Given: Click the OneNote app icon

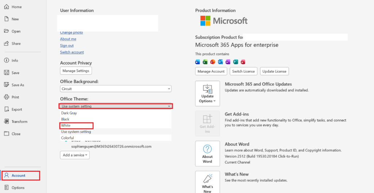Looking at the screenshot, I should tap(228, 62).
